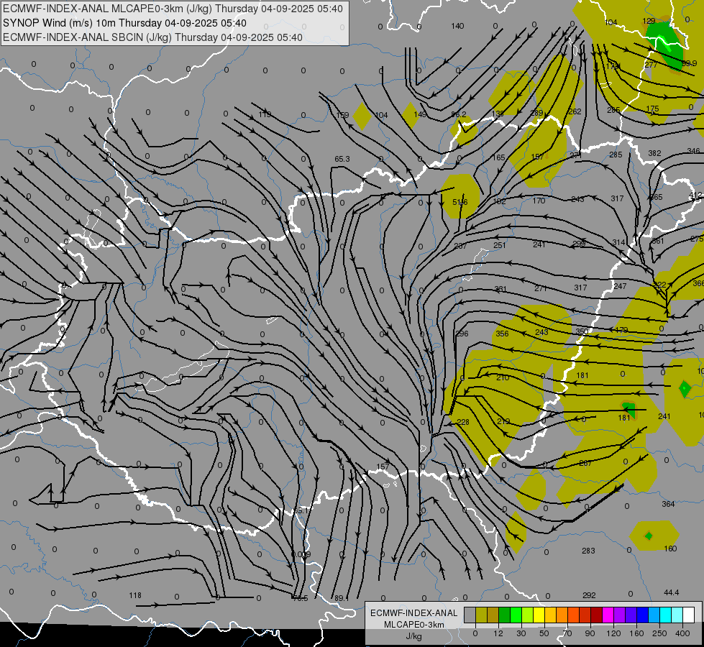Click the white swatch at legend end
Viewport: 704px width, 647px height.
point(689,615)
